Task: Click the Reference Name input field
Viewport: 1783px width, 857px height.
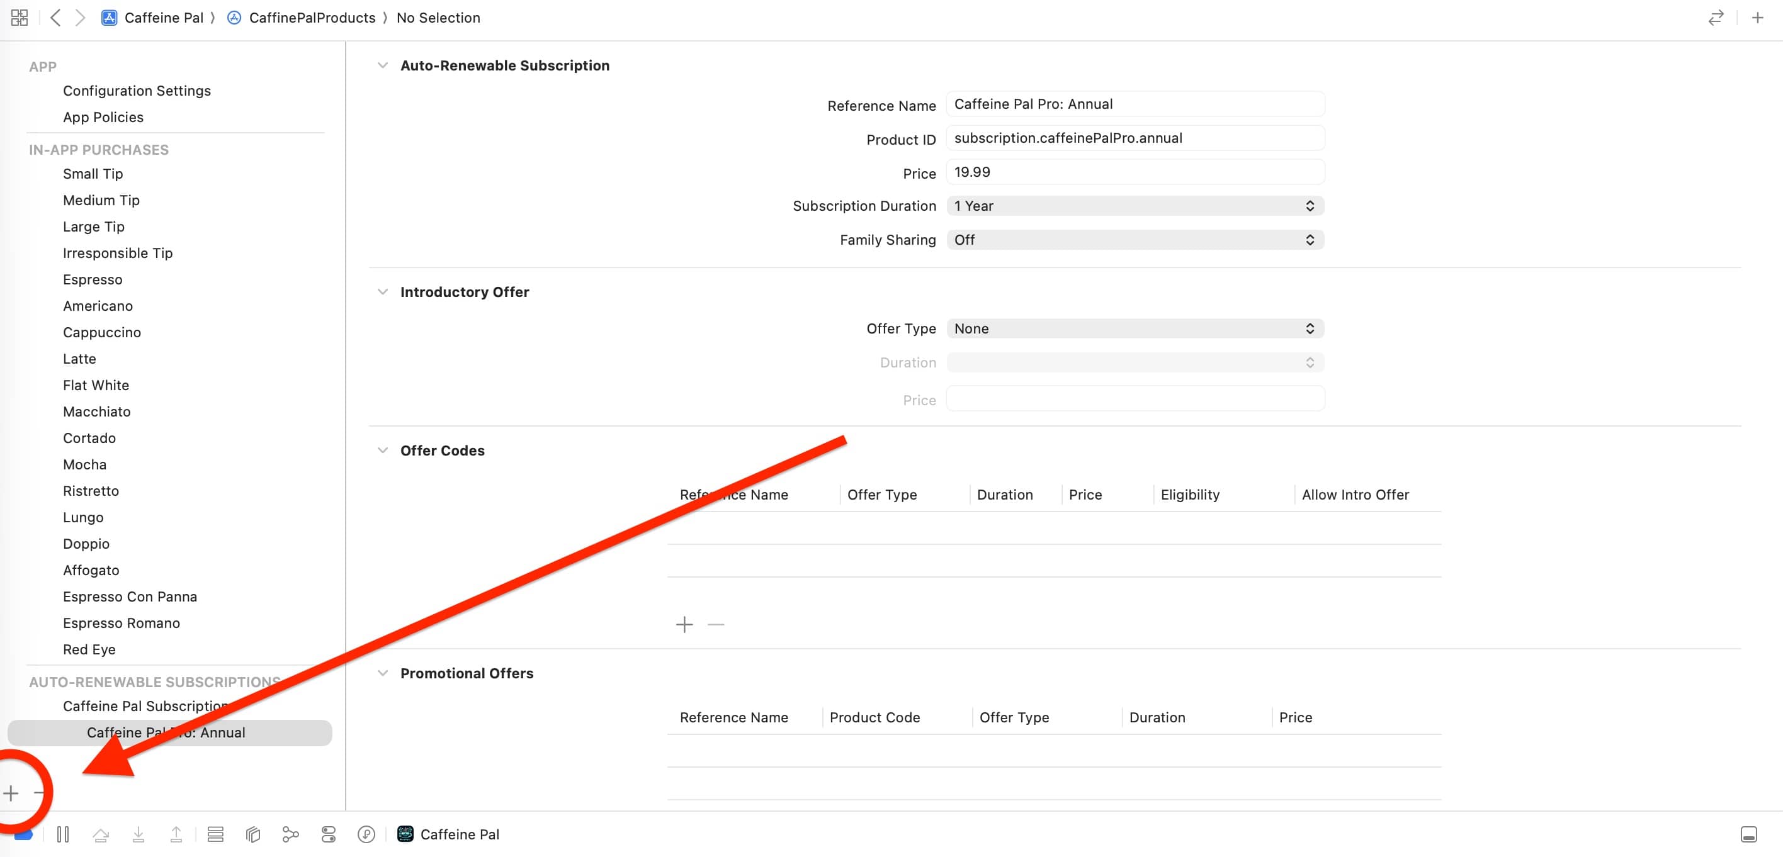Action: coord(1135,104)
